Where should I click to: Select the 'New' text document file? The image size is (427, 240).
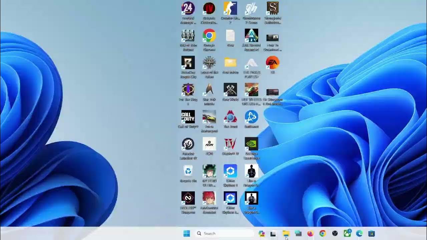230,38
